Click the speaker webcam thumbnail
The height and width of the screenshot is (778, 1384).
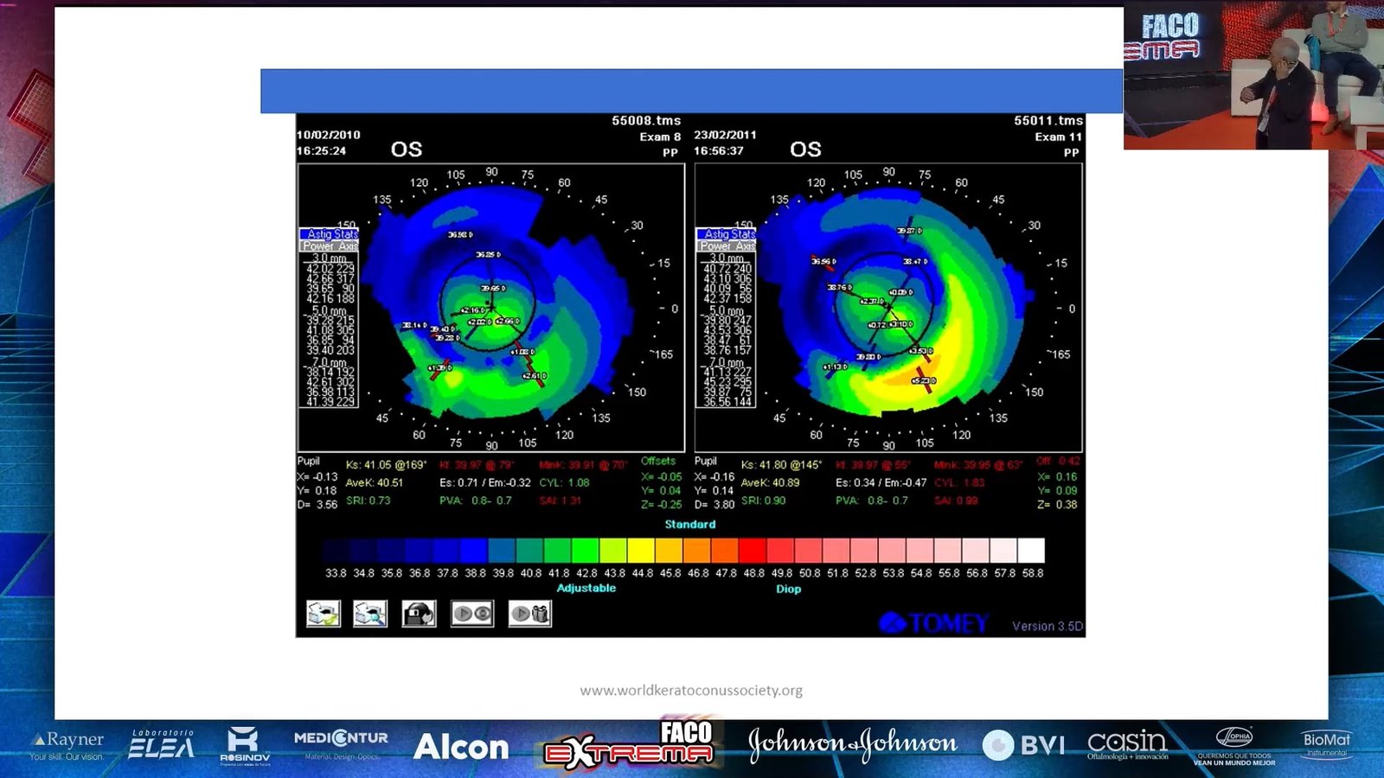coord(1253,78)
